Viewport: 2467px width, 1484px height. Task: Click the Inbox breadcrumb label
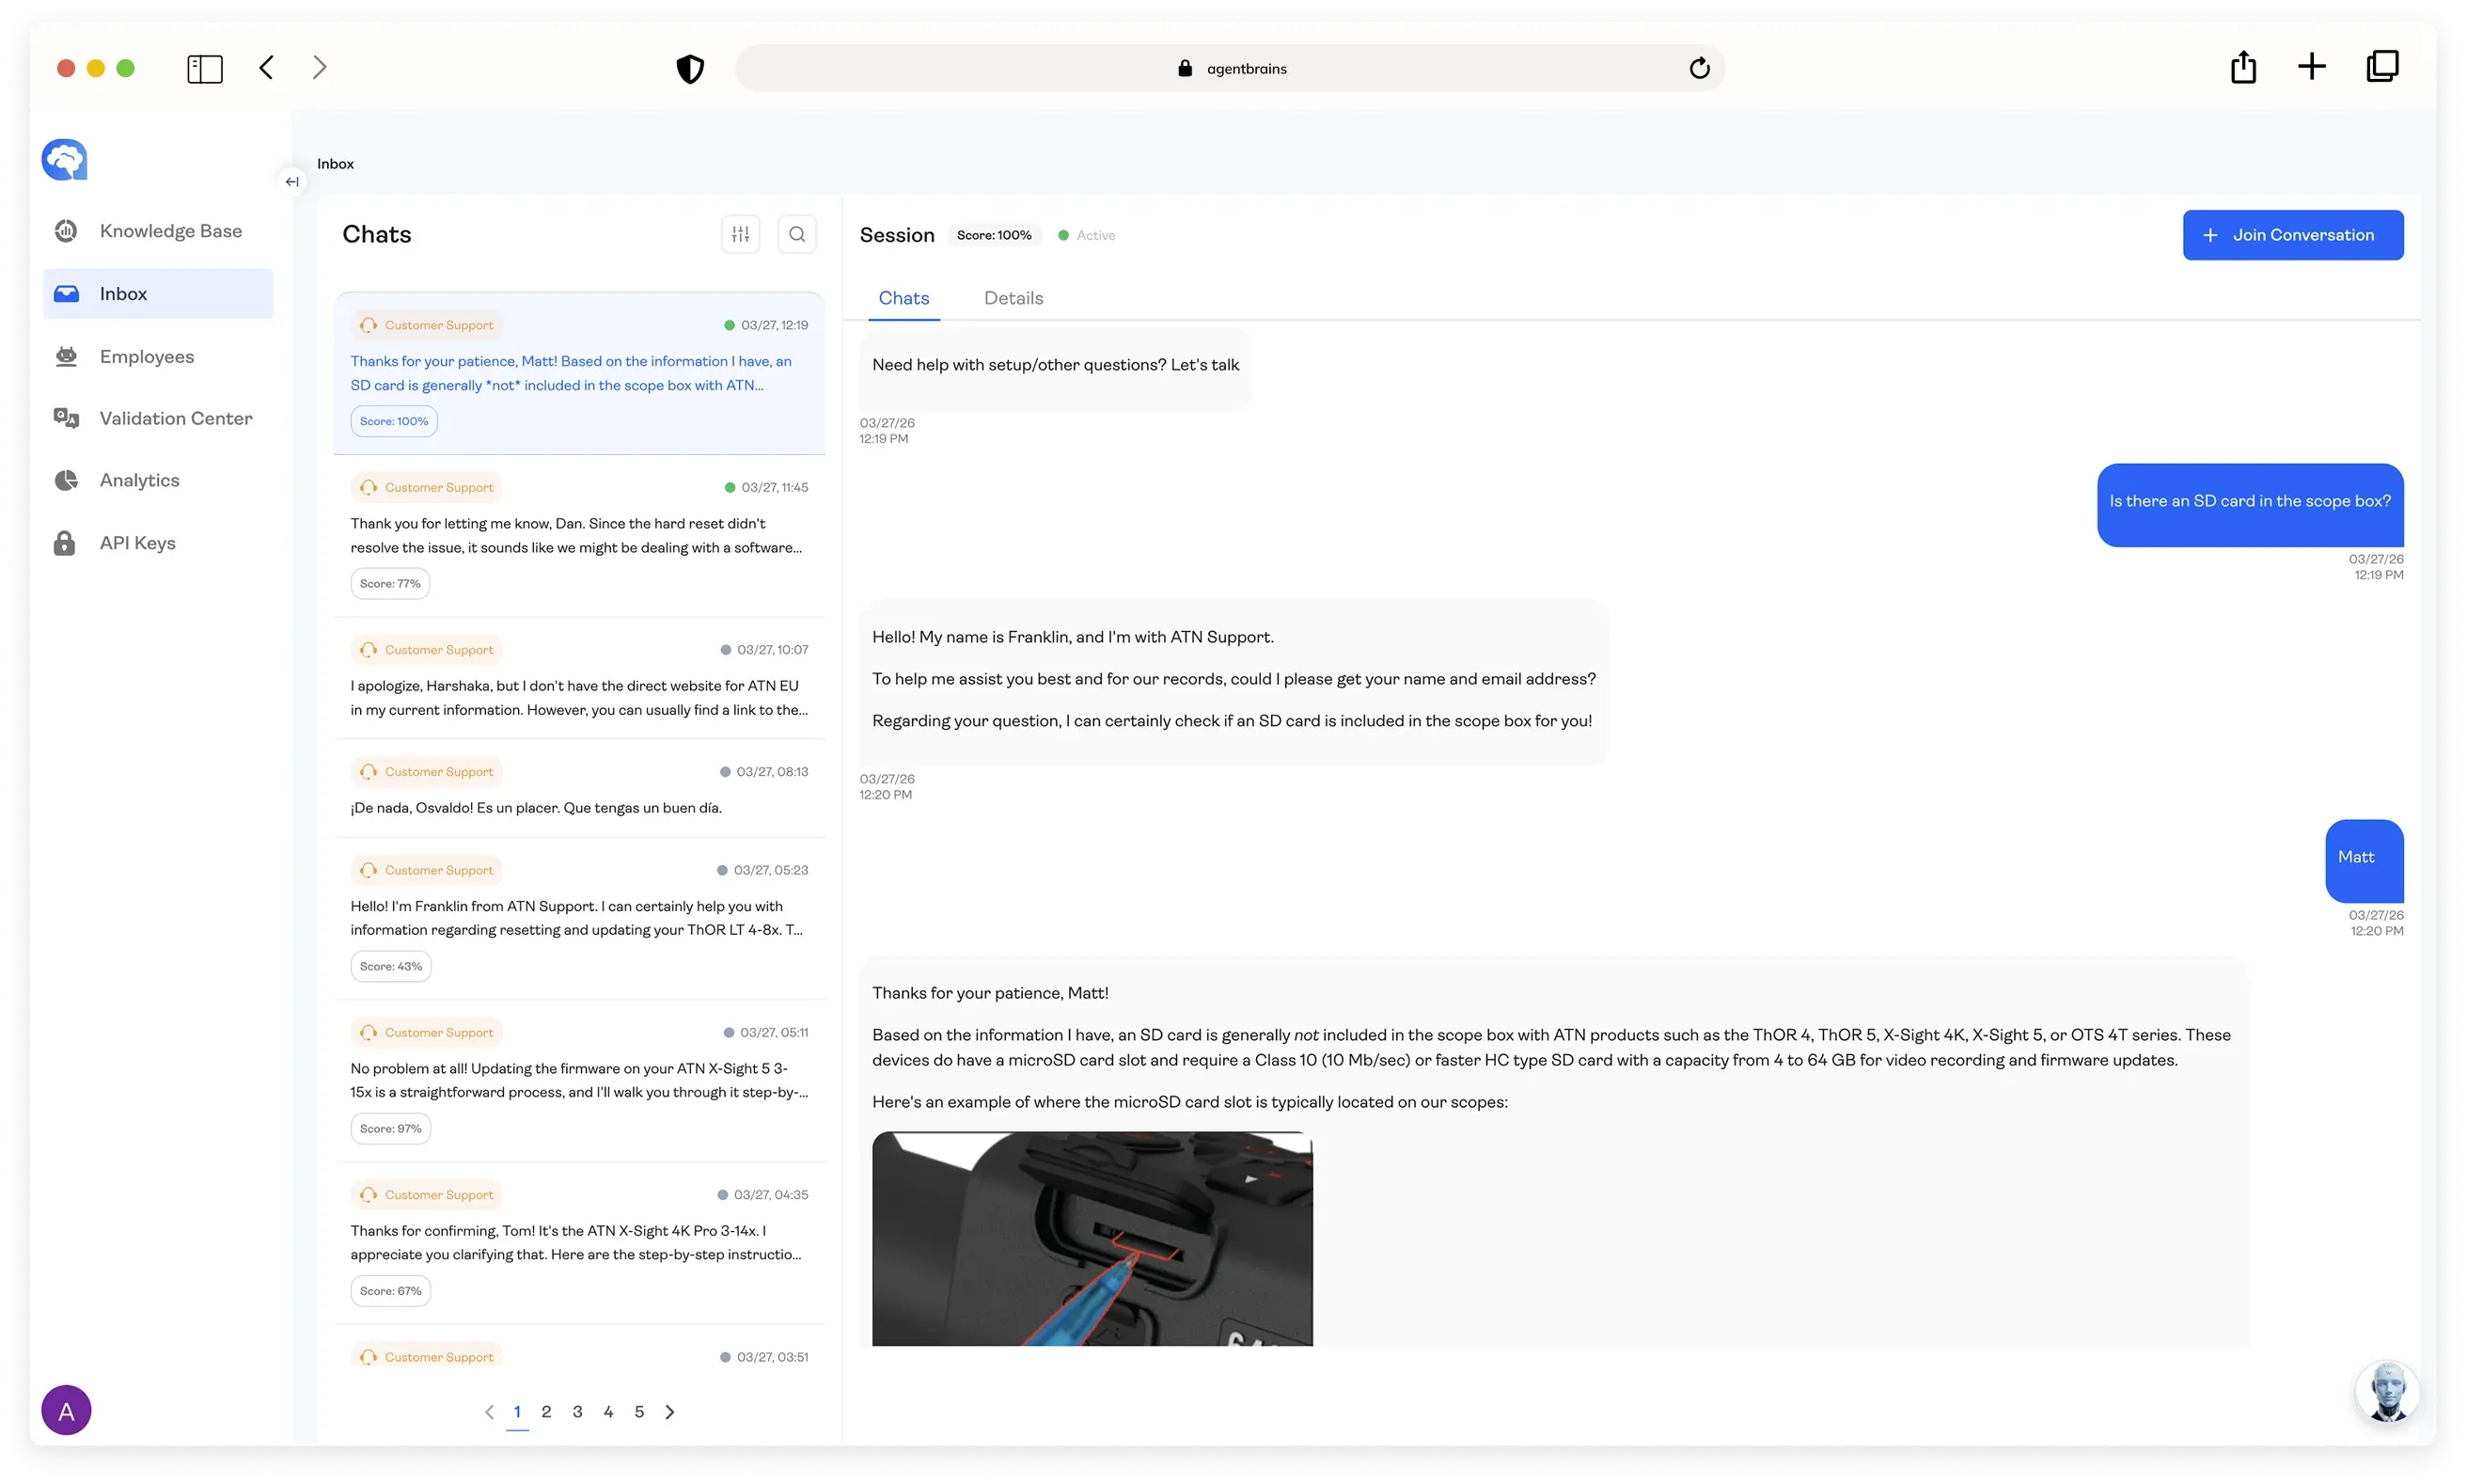[335, 164]
